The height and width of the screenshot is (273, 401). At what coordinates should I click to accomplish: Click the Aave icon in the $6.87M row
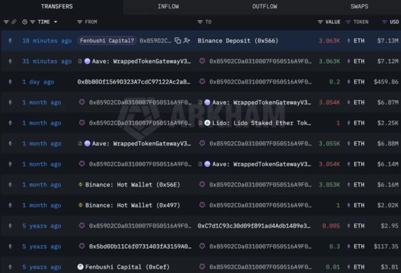(207, 102)
